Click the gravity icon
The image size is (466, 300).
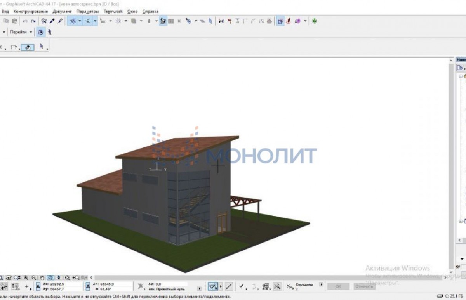point(149,21)
